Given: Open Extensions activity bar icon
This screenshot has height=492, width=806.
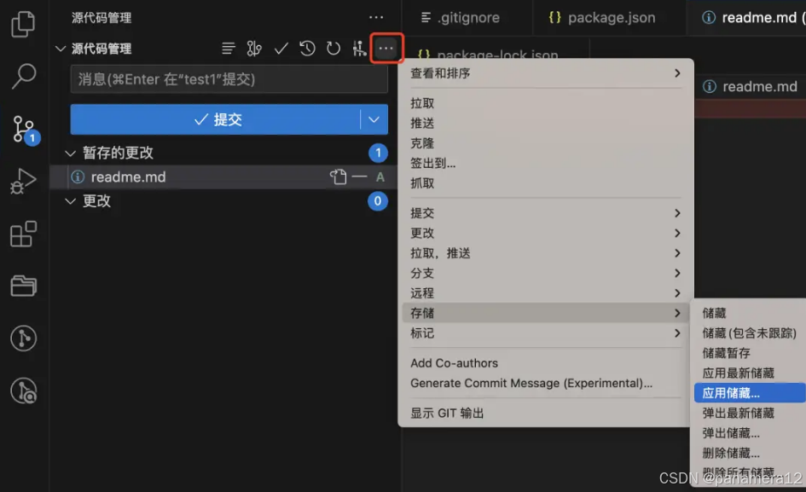Looking at the screenshot, I should click(x=23, y=234).
